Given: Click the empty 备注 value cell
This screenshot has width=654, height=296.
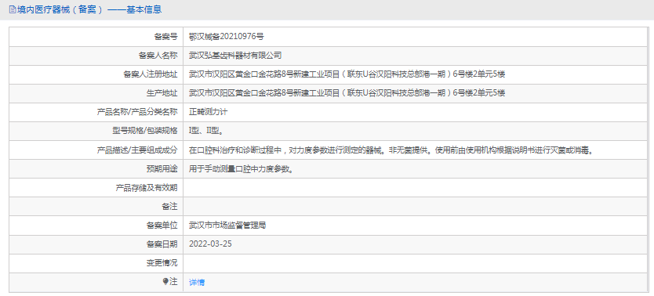Looking at the screenshot, I should click(x=416, y=207).
